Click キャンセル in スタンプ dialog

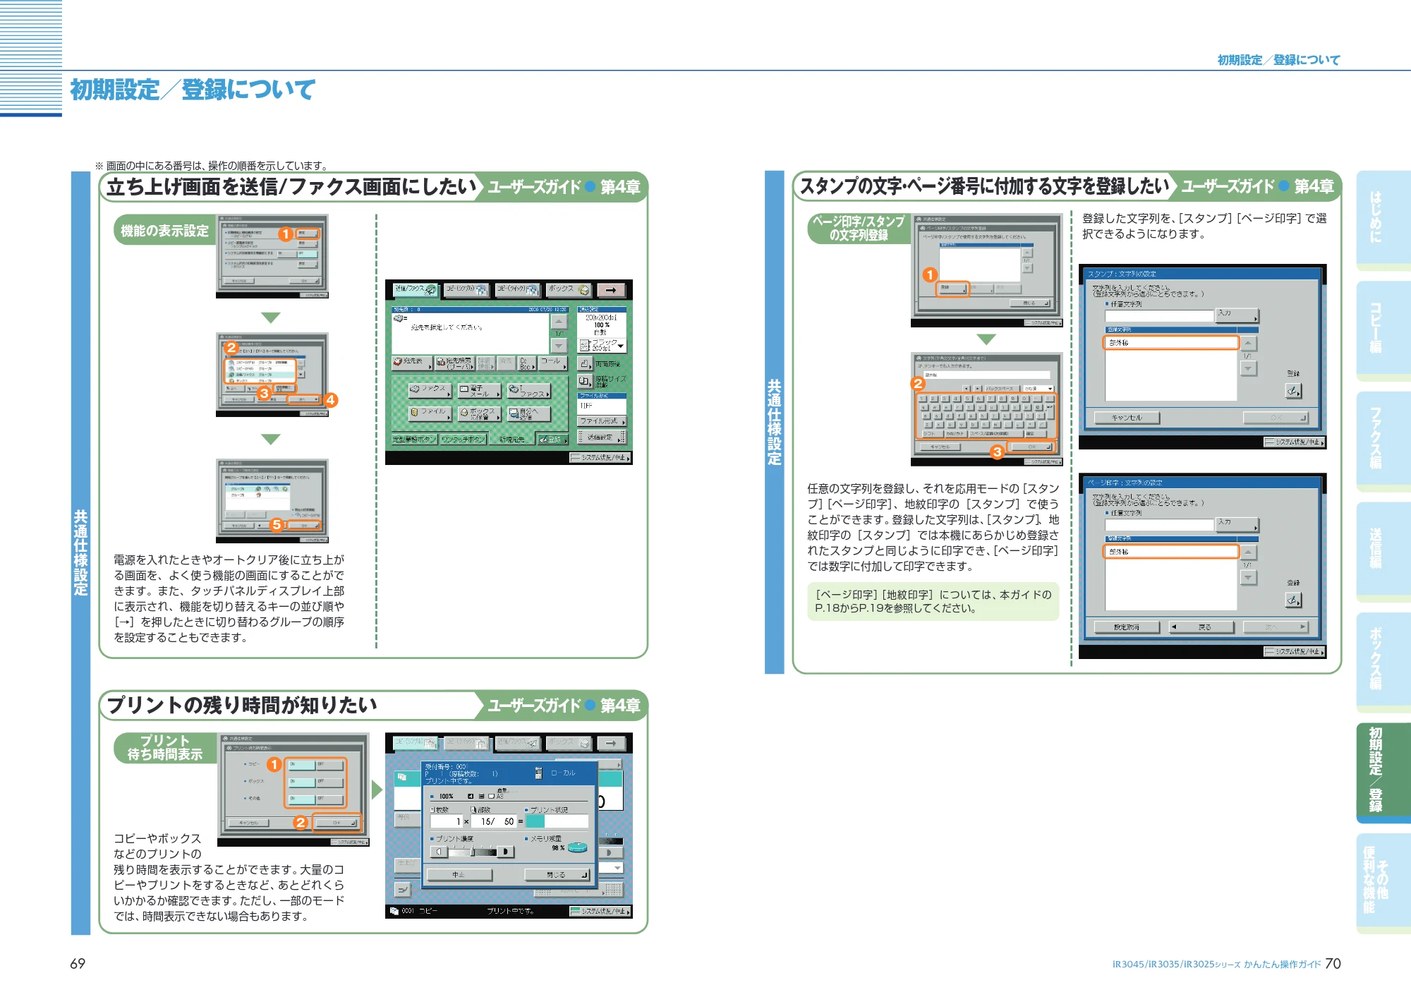click(1127, 418)
